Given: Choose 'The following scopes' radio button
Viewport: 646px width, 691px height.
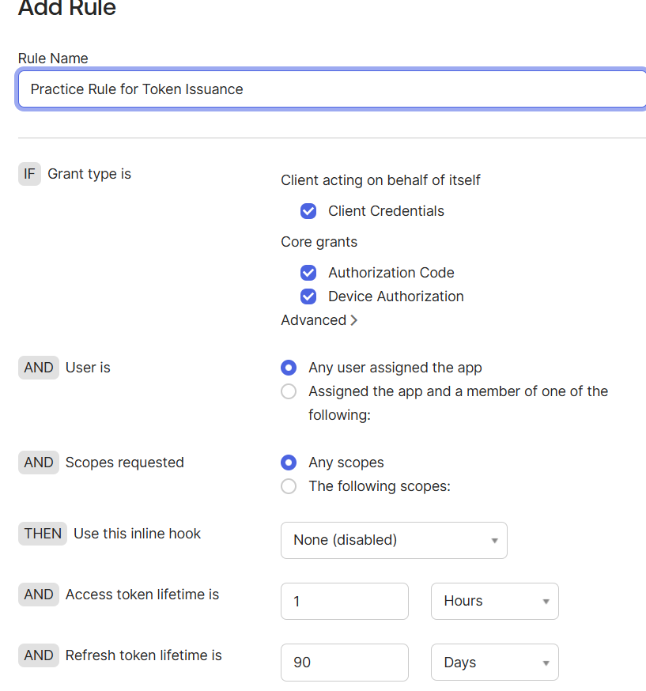Looking at the screenshot, I should [289, 486].
